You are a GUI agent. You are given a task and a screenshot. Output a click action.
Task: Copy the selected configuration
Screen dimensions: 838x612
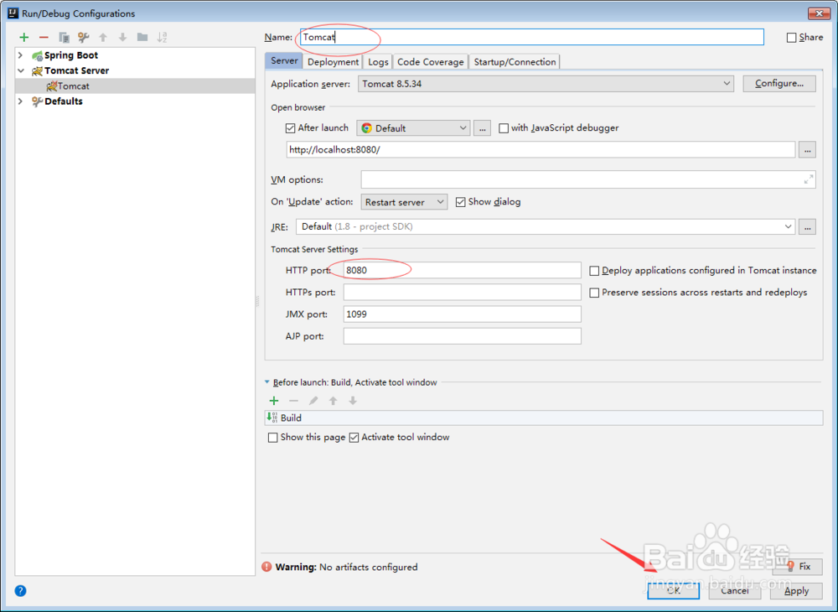[x=64, y=37]
